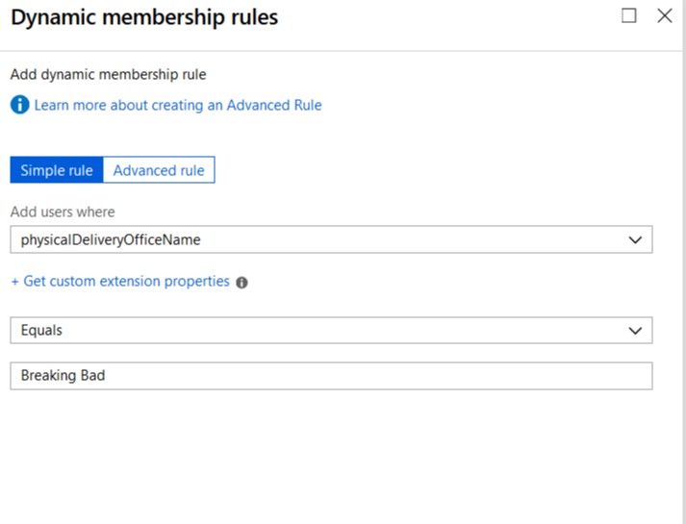Click the plus sign before Get custom extension

click(x=14, y=282)
